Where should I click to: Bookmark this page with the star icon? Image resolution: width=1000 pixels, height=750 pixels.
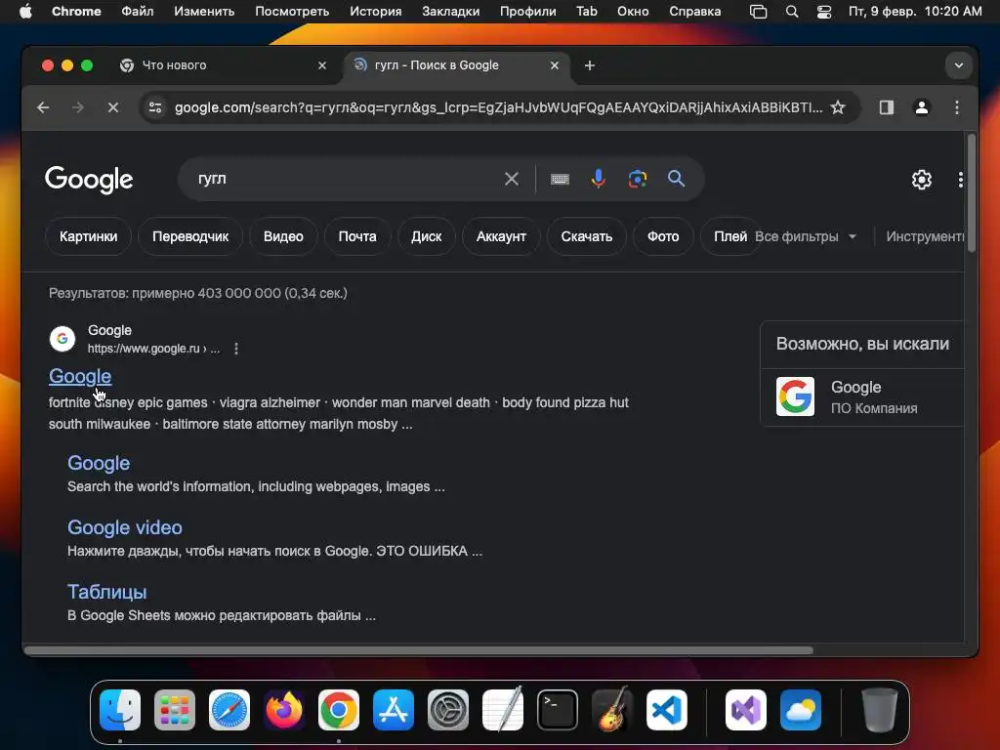(x=838, y=107)
